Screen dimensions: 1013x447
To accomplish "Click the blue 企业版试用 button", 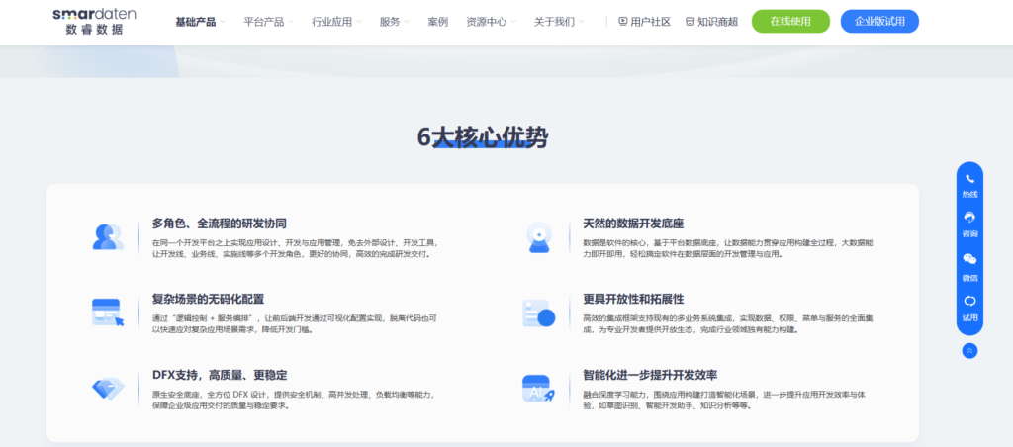I will click(879, 21).
